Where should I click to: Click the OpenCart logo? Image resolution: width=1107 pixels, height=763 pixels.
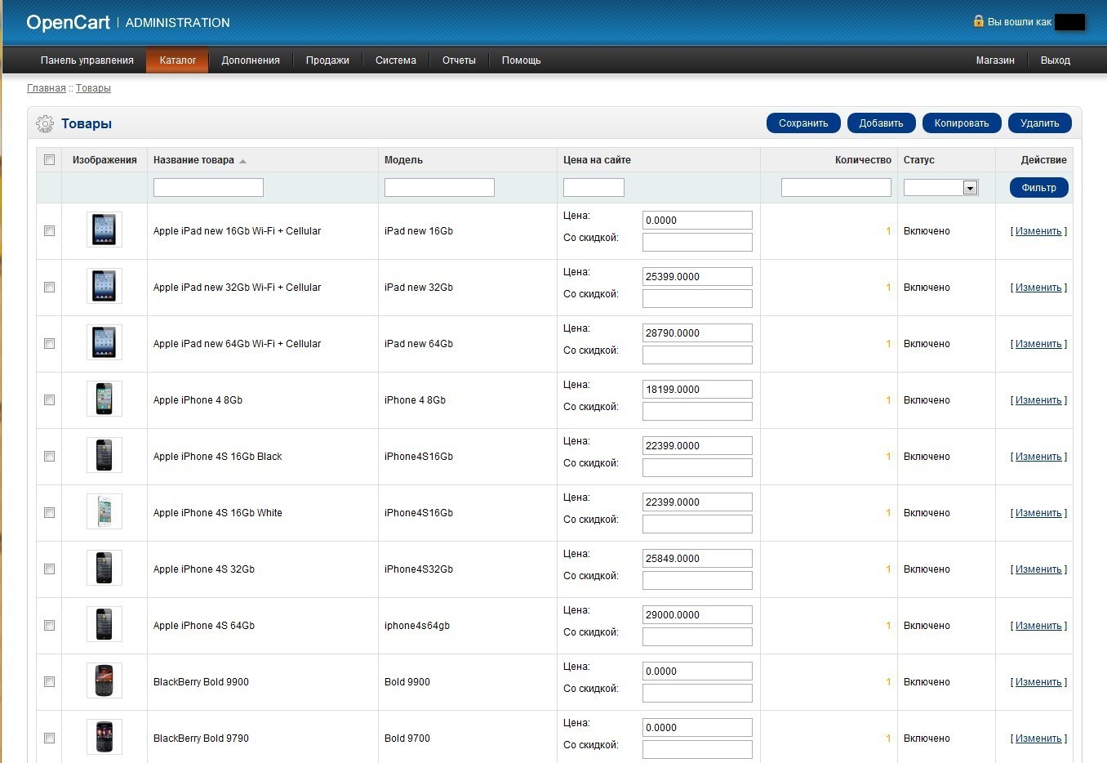tap(68, 22)
